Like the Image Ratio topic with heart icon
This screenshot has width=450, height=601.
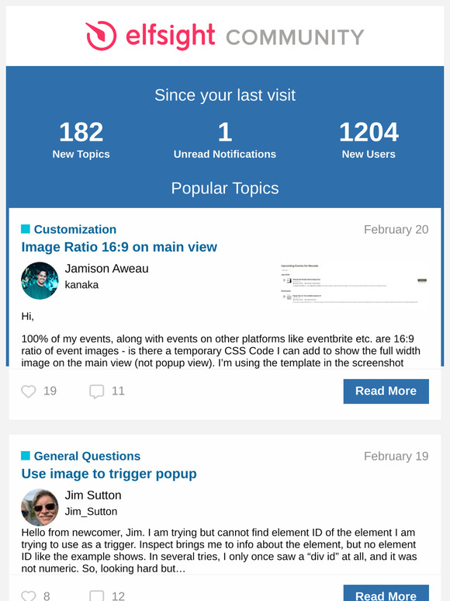tap(29, 391)
